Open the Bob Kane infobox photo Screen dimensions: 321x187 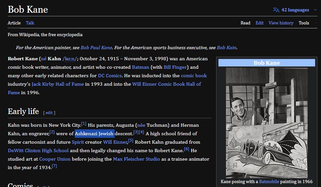tap(266, 123)
